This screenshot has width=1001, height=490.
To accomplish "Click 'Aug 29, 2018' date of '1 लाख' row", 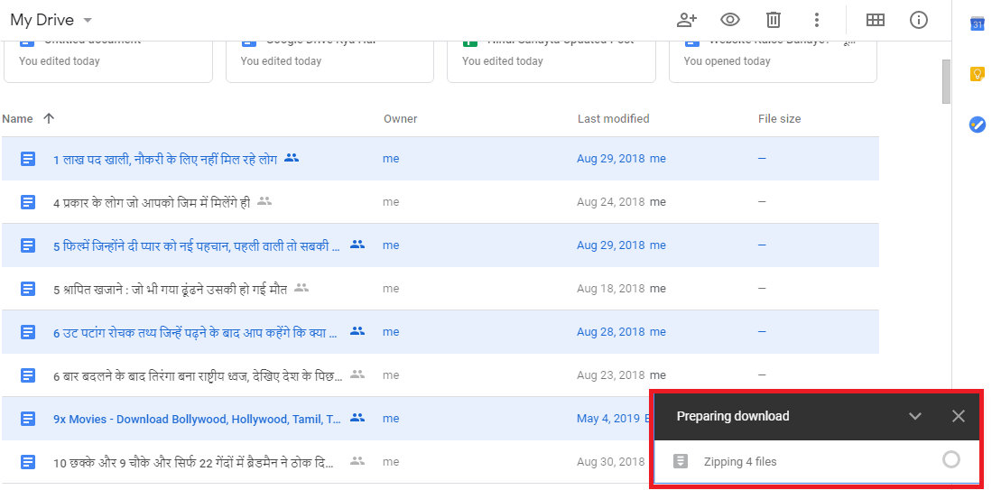I will click(x=611, y=159).
